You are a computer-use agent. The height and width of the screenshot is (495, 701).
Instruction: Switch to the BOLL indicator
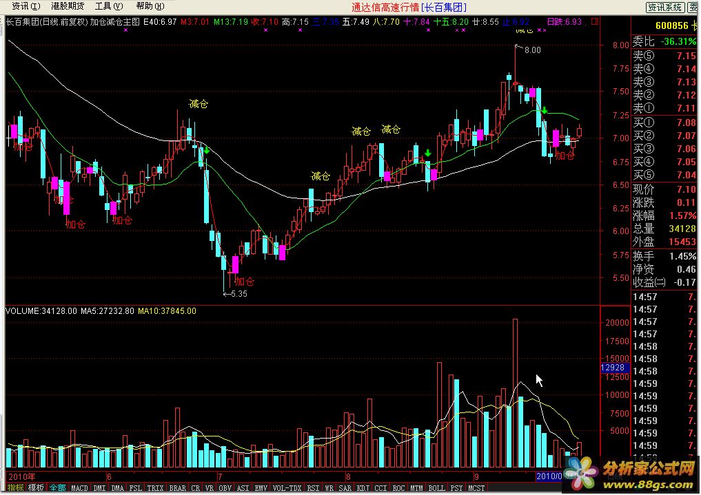click(437, 488)
